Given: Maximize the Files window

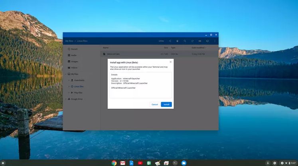Looking at the screenshot, I should tap(211, 35).
